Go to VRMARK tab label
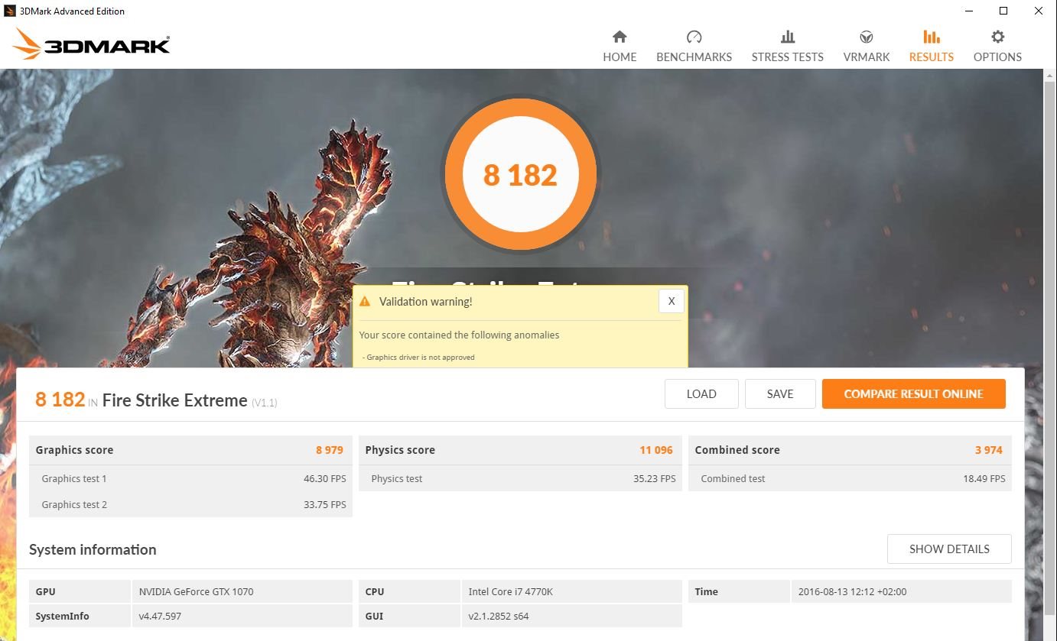This screenshot has width=1057, height=641. (x=867, y=57)
